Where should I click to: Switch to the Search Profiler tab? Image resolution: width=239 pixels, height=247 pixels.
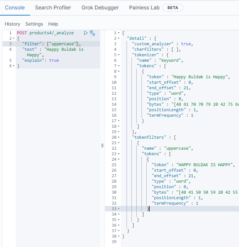pos(53,7)
